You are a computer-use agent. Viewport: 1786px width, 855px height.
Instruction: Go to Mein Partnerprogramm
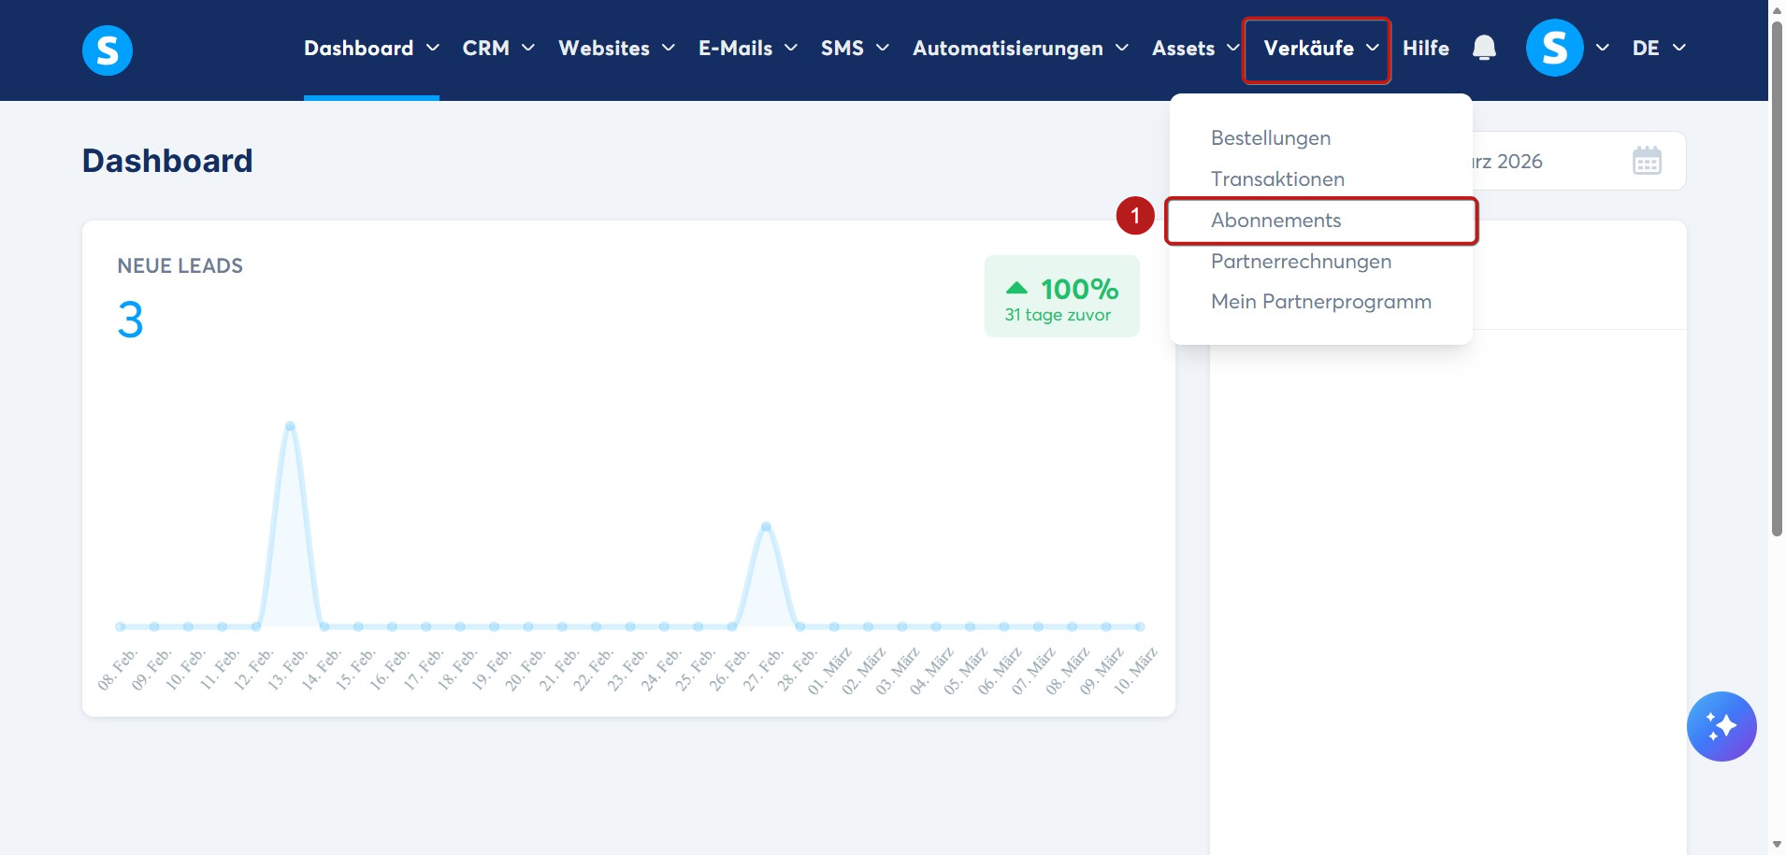pyautogui.click(x=1320, y=302)
